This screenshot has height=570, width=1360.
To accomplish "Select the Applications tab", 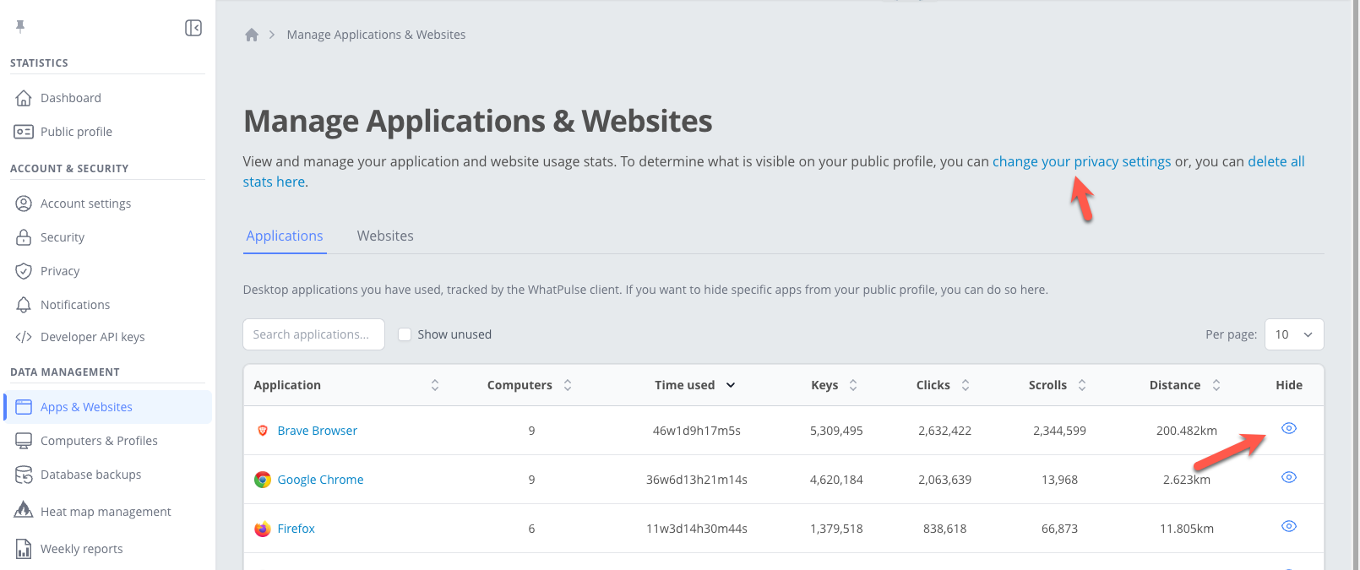I will pos(285,236).
